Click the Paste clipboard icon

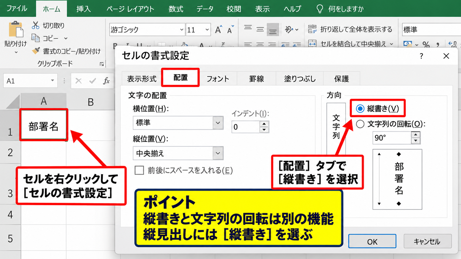pos(16,29)
